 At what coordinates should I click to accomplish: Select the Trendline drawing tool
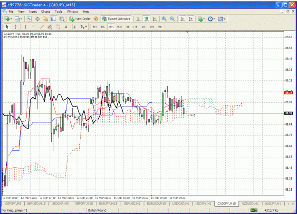(42, 27)
